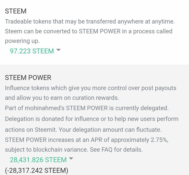Click the "powering up." text
This screenshot has height=175, width=189.
22,41
